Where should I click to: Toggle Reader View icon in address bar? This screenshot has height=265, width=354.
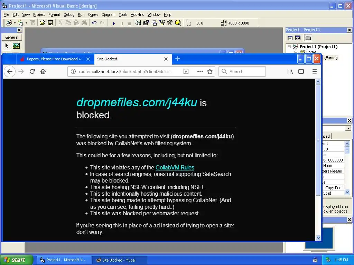(186, 71)
